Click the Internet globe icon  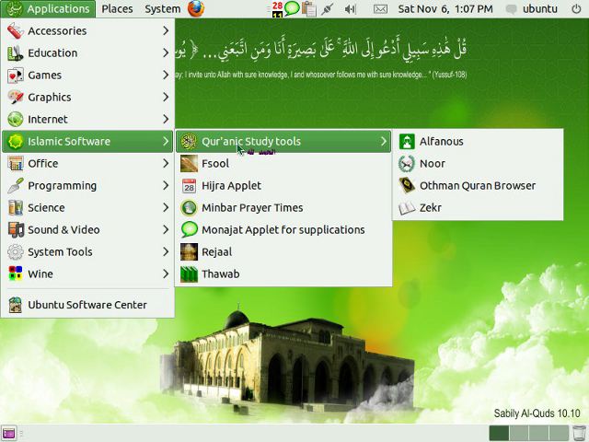[x=16, y=120]
